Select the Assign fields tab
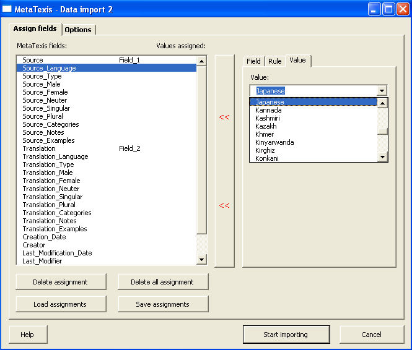The image size is (412, 350). tap(35, 28)
